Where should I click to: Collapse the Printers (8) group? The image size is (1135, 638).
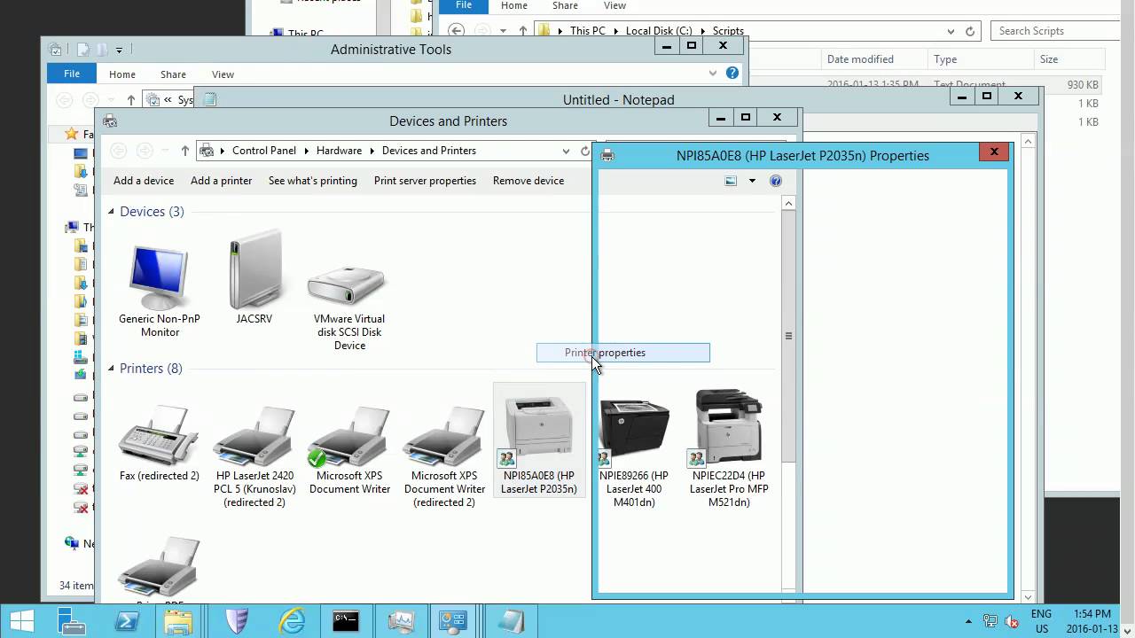pos(112,369)
